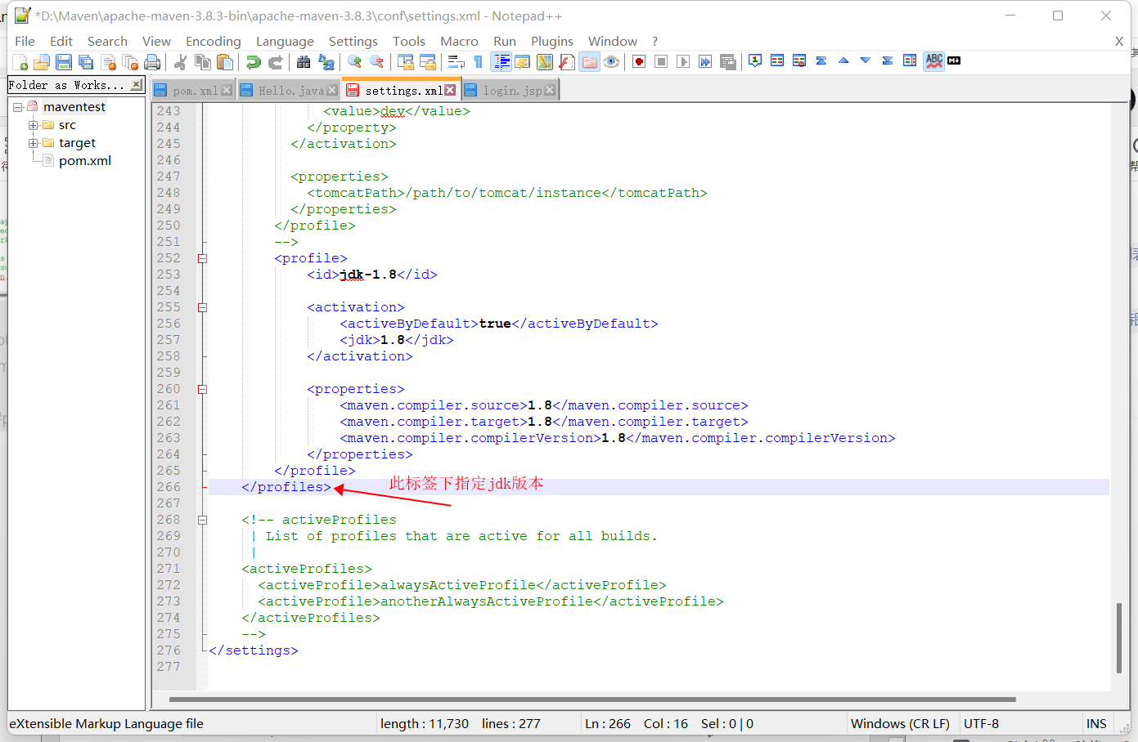Save the current file using Save icon
The width and height of the screenshot is (1138, 742).
point(64,62)
